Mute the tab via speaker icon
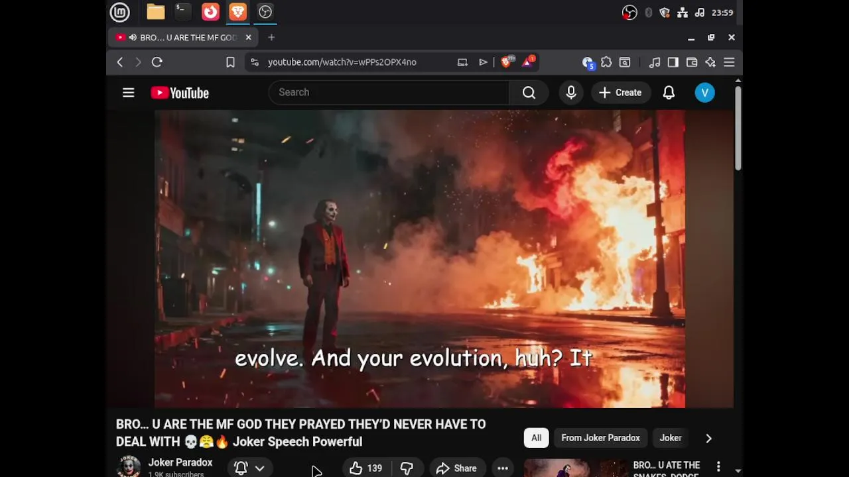 (x=133, y=38)
